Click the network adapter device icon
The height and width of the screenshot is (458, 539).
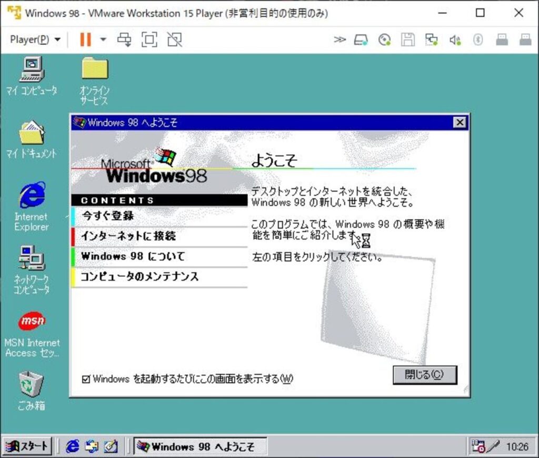pyautogui.click(x=432, y=39)
